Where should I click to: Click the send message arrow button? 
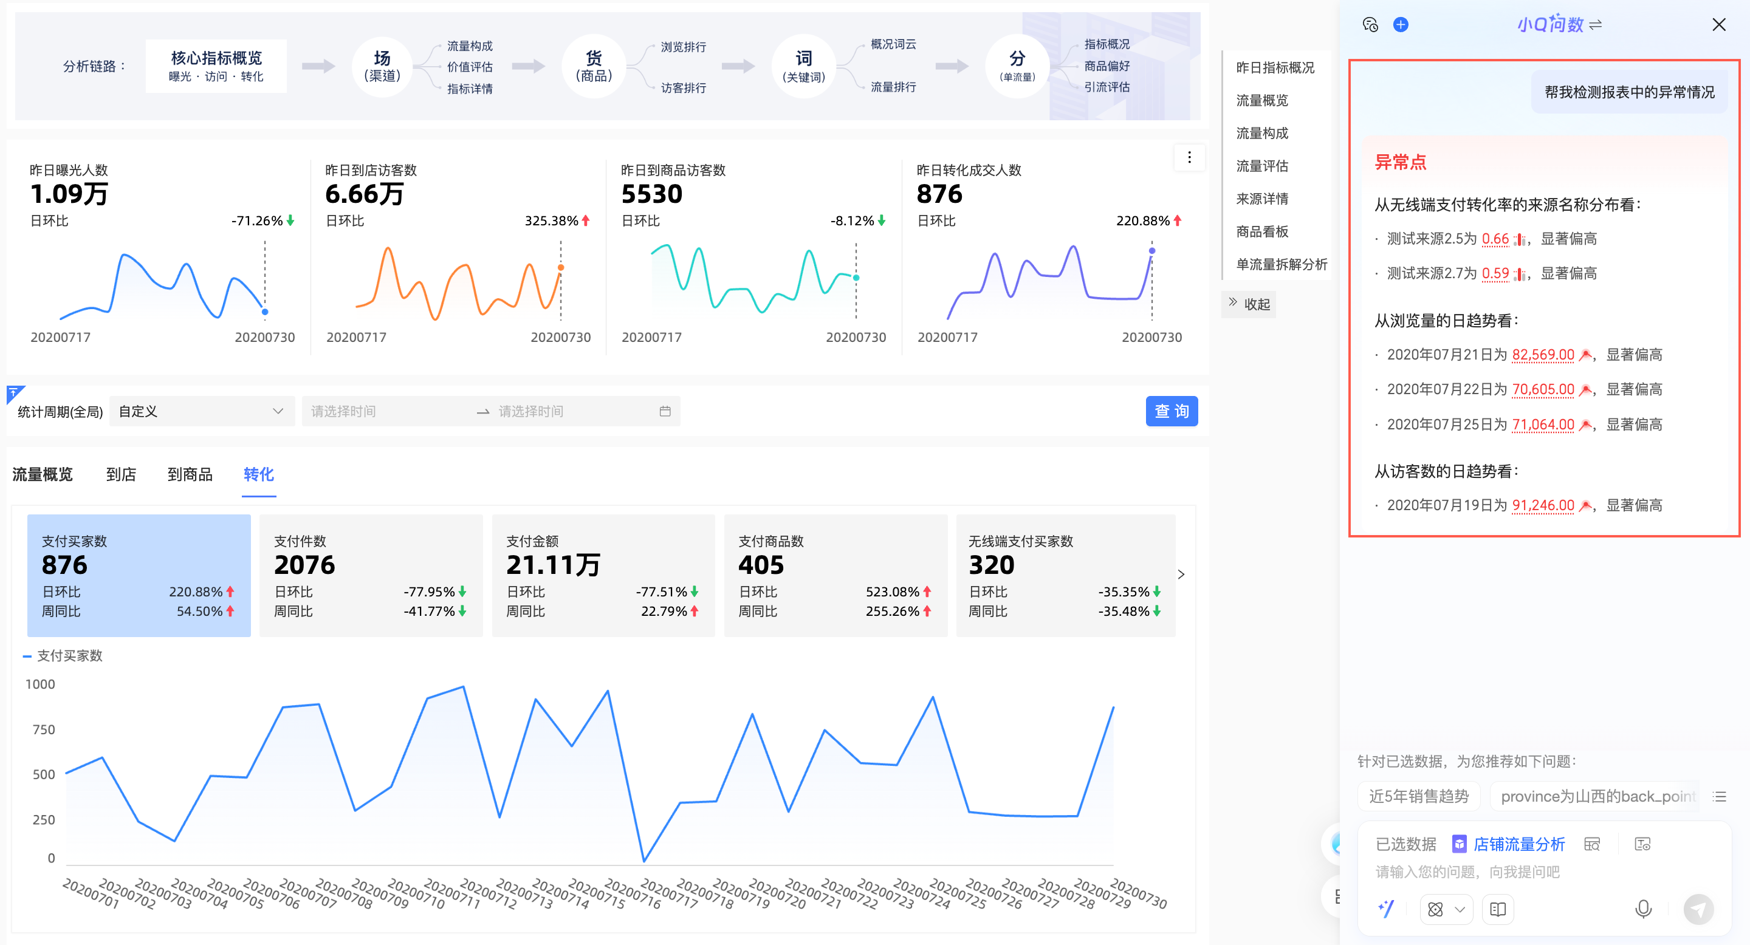[1698, 909]
